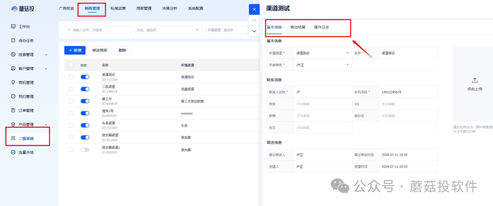Toggle status switch for 第三方 row
The height and width of the screenshot is (206, 493).
85,101
